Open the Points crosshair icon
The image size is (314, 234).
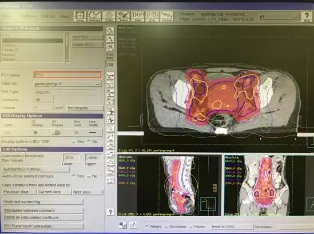click(x=109, y=16)
